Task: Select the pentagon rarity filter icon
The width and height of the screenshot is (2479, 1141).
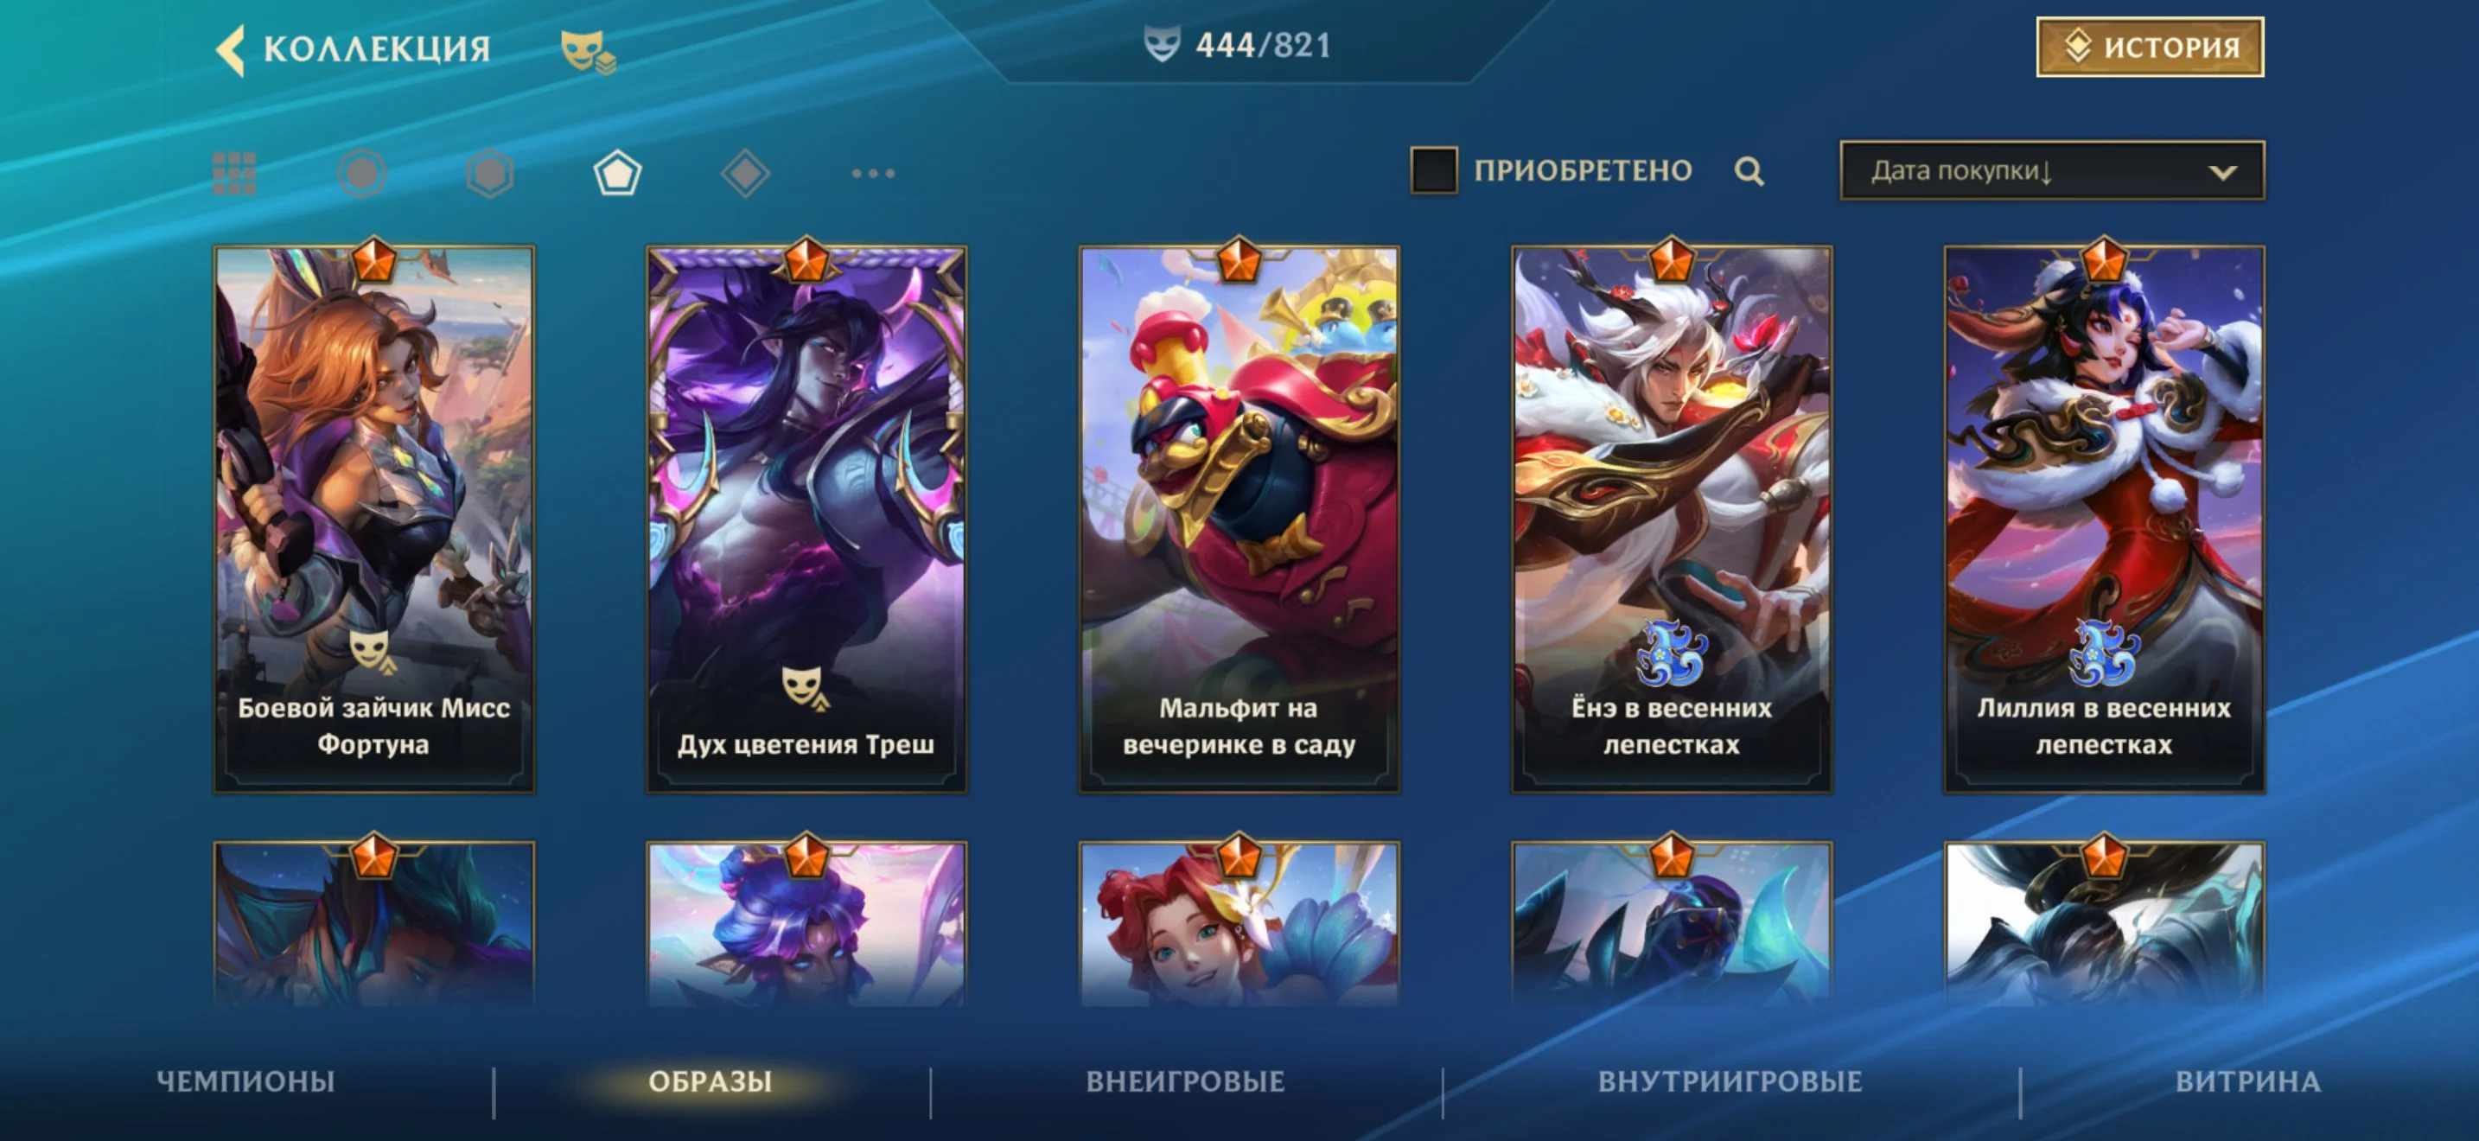Action: click(617, 173)
